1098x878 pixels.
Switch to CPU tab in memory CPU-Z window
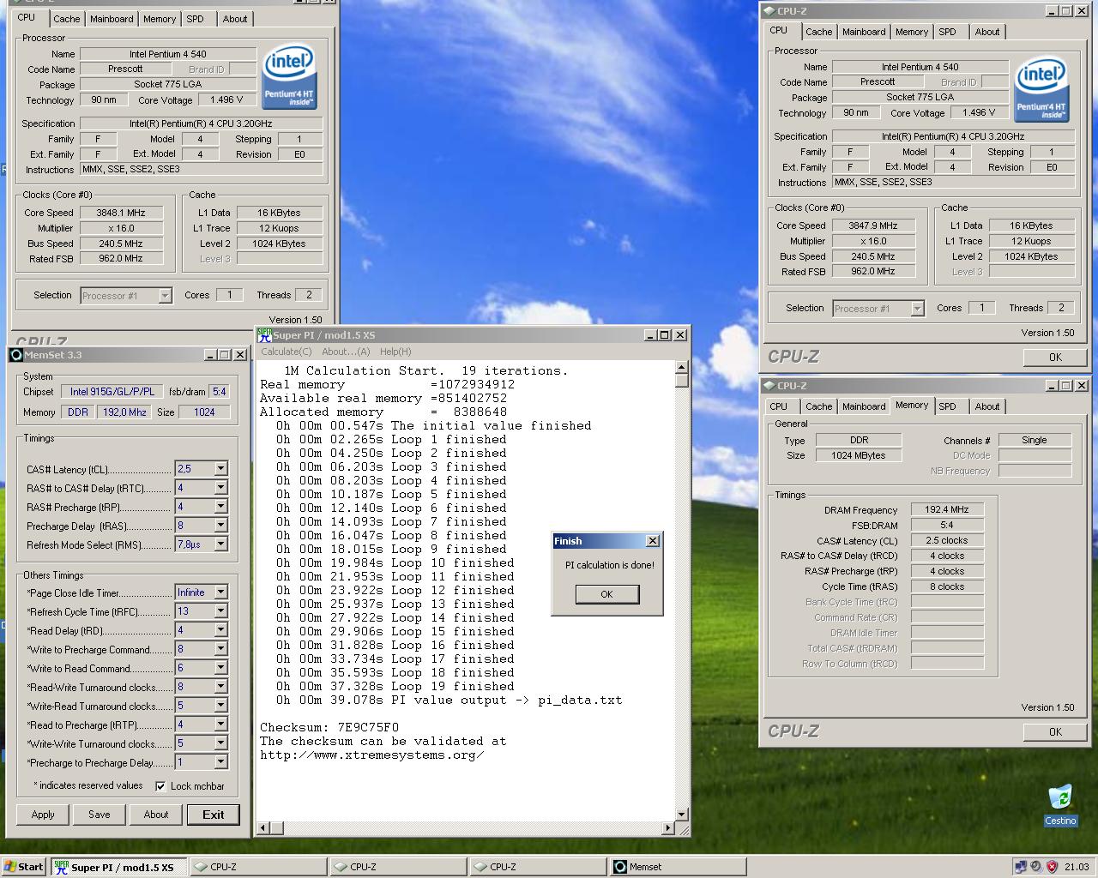pyautogui.click(x=779, y=406)
